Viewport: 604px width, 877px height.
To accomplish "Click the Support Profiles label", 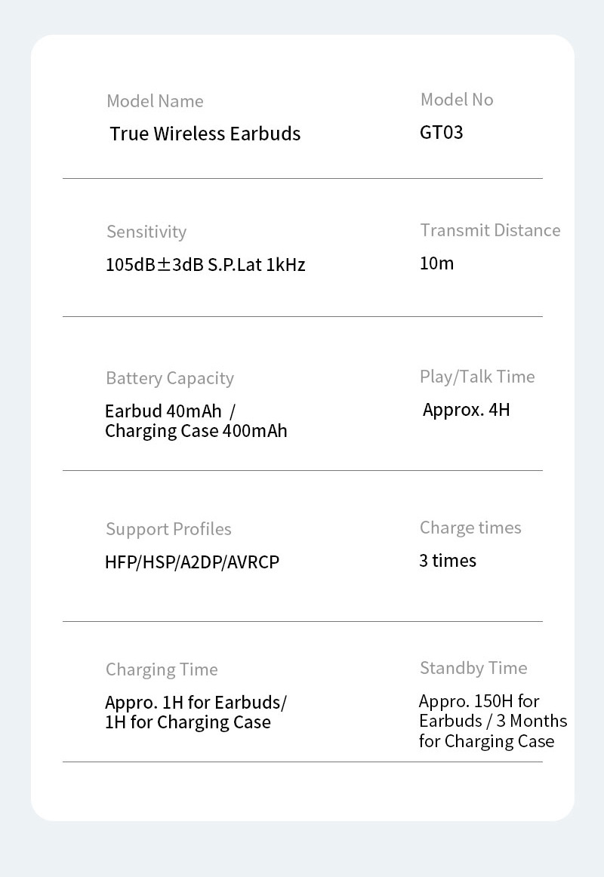I will pyautogui.click(x=168, y=529).
